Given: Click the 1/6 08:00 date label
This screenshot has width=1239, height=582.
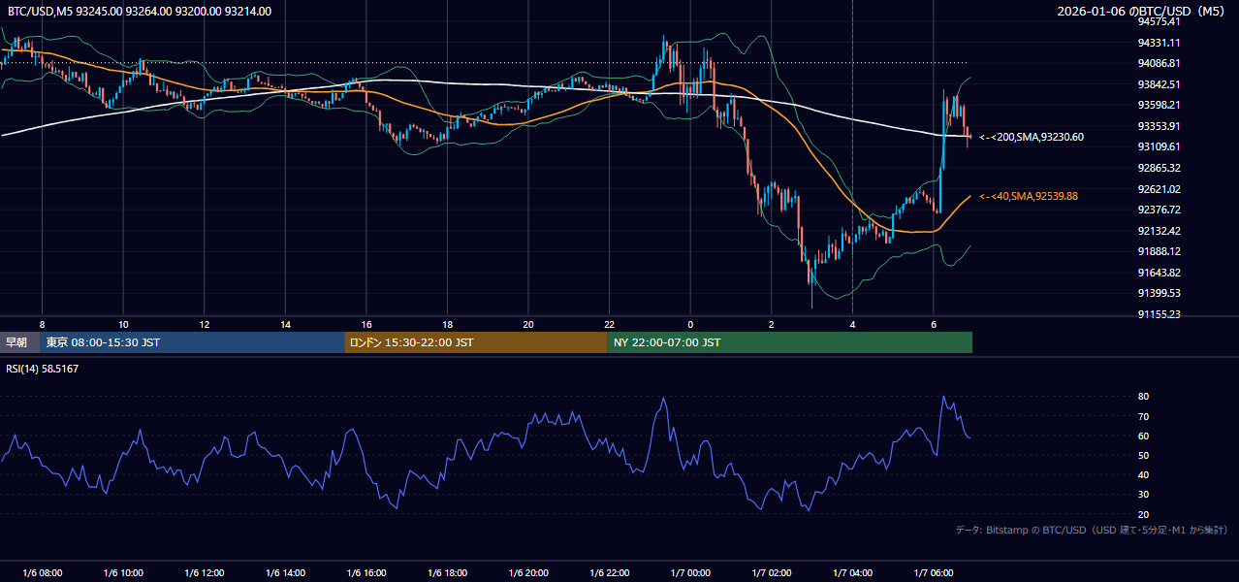Looking at the screenshot, I should pyautogui.click(x=42, y=573).
